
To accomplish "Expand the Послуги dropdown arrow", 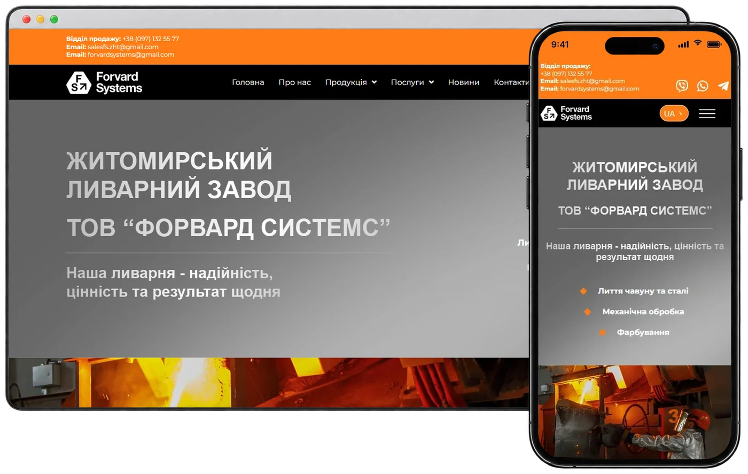I will click(x=431, y=82).
